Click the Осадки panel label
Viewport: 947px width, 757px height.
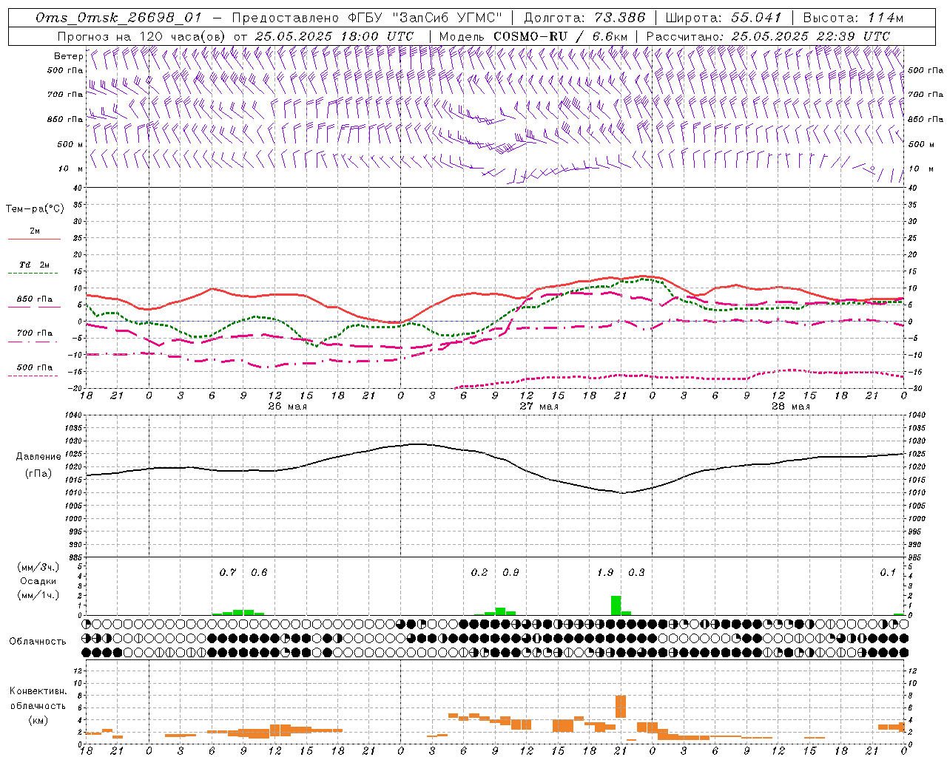click(38, 581)
